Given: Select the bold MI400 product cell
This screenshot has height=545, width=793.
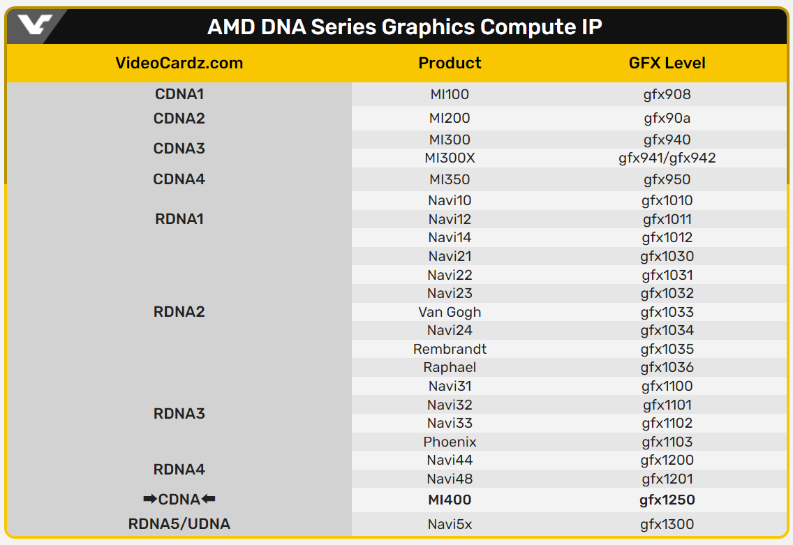Looking at the screenshot, I should click(450, 500).
